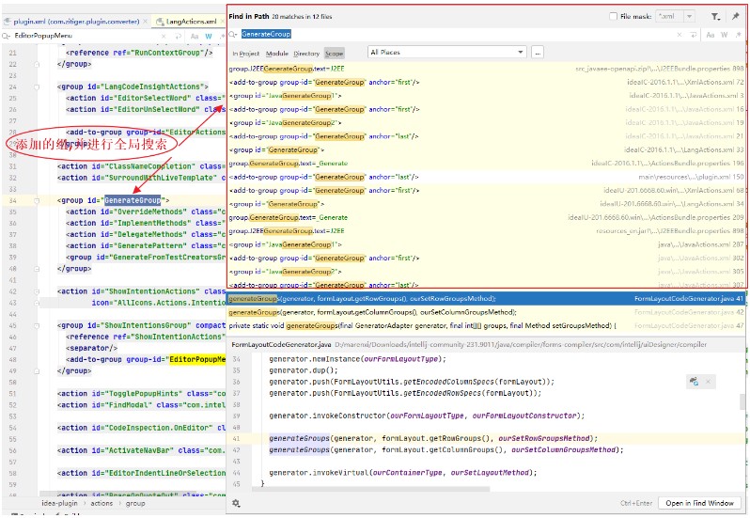Select the Scope tab
The image size is (750, 518).
[334, 54]
